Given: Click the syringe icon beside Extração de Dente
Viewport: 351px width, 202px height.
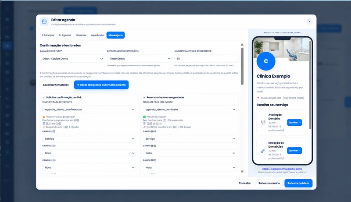Looking at the screenshot, I should point(263,151).
